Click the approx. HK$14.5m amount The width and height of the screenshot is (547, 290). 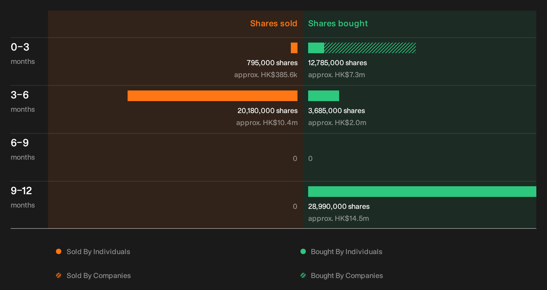338,218
